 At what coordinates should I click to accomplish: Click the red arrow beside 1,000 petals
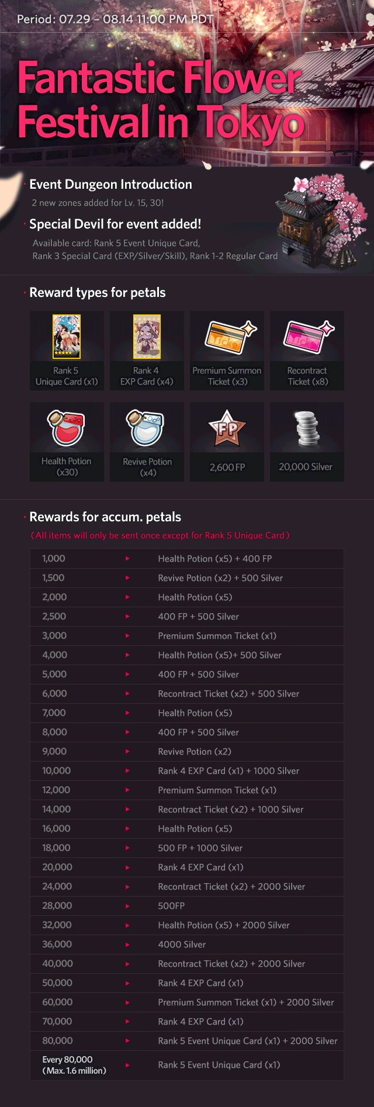[127, 559]
